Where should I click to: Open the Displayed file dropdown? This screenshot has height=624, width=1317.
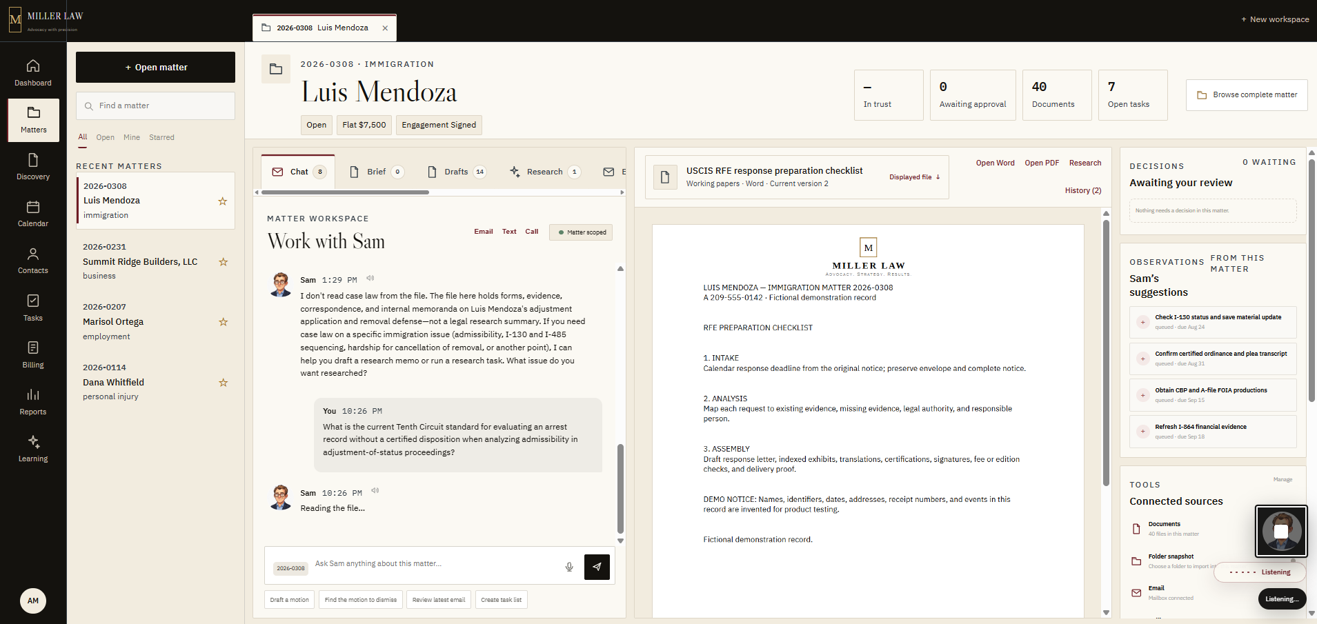tap(915, 177)
